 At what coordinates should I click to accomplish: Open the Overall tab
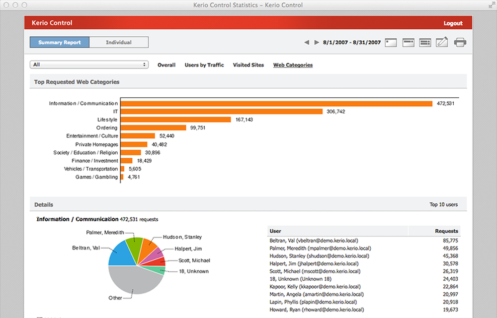pos(166,65)
